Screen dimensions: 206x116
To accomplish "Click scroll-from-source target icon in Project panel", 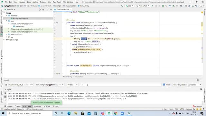I will pyautogui.click(x=40, y=10).
